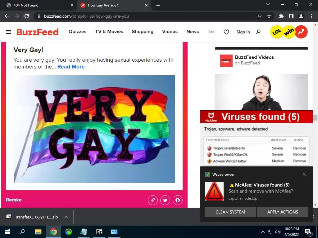Viewport: 318px width, 238px height.
Task: Play the BuzzFeed video preview
Action: (x=261, y=92)
